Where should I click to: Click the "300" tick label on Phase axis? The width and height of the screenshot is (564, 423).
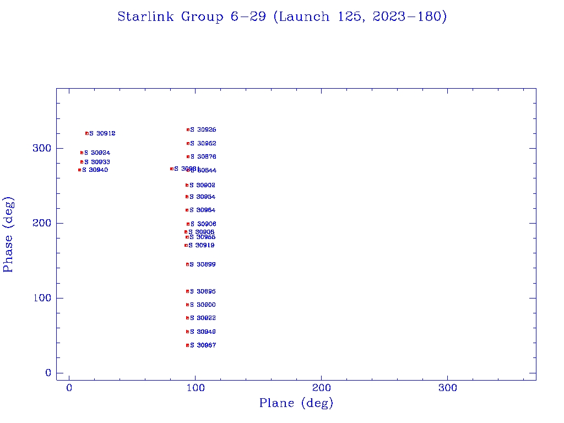click(x=42, y=148)
